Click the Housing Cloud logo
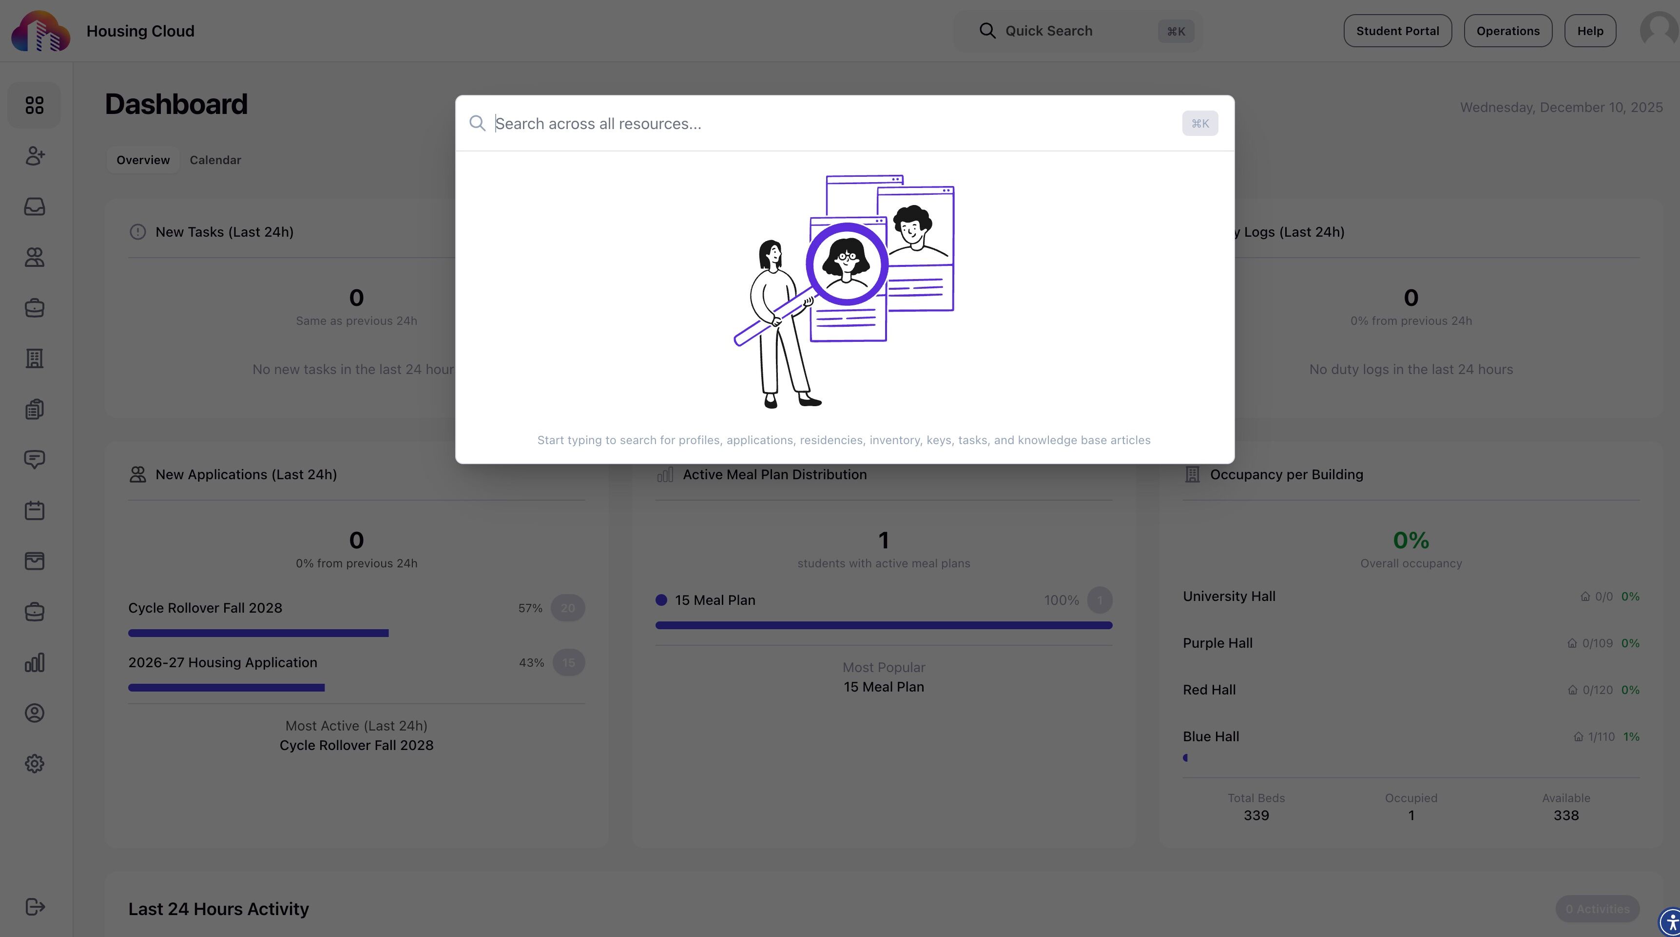 pos(40,31)
